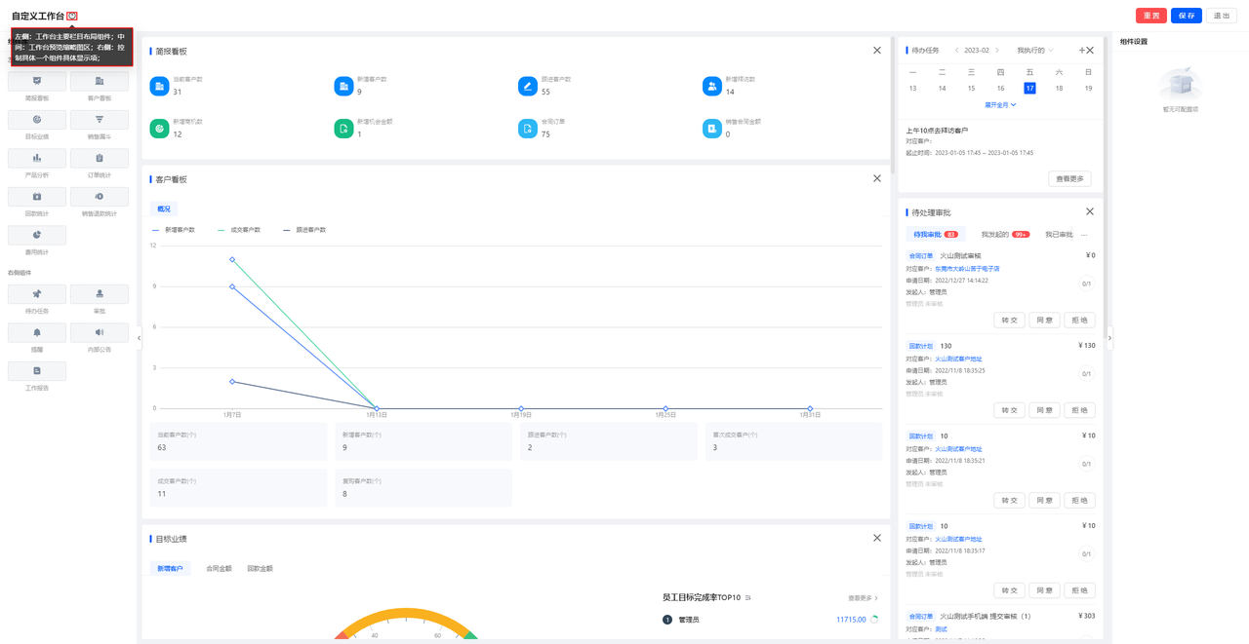Click the 查看更多 button under the to-do task
Viewport: 1249px width, 644px height.
coord(1069,179)
